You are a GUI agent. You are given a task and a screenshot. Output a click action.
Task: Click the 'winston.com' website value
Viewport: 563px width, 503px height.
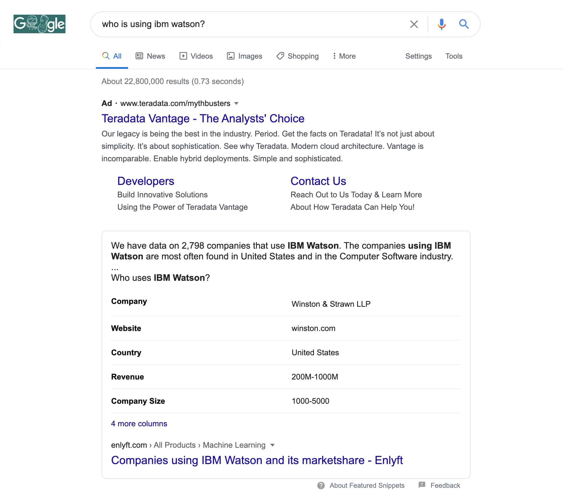point(313,328)
